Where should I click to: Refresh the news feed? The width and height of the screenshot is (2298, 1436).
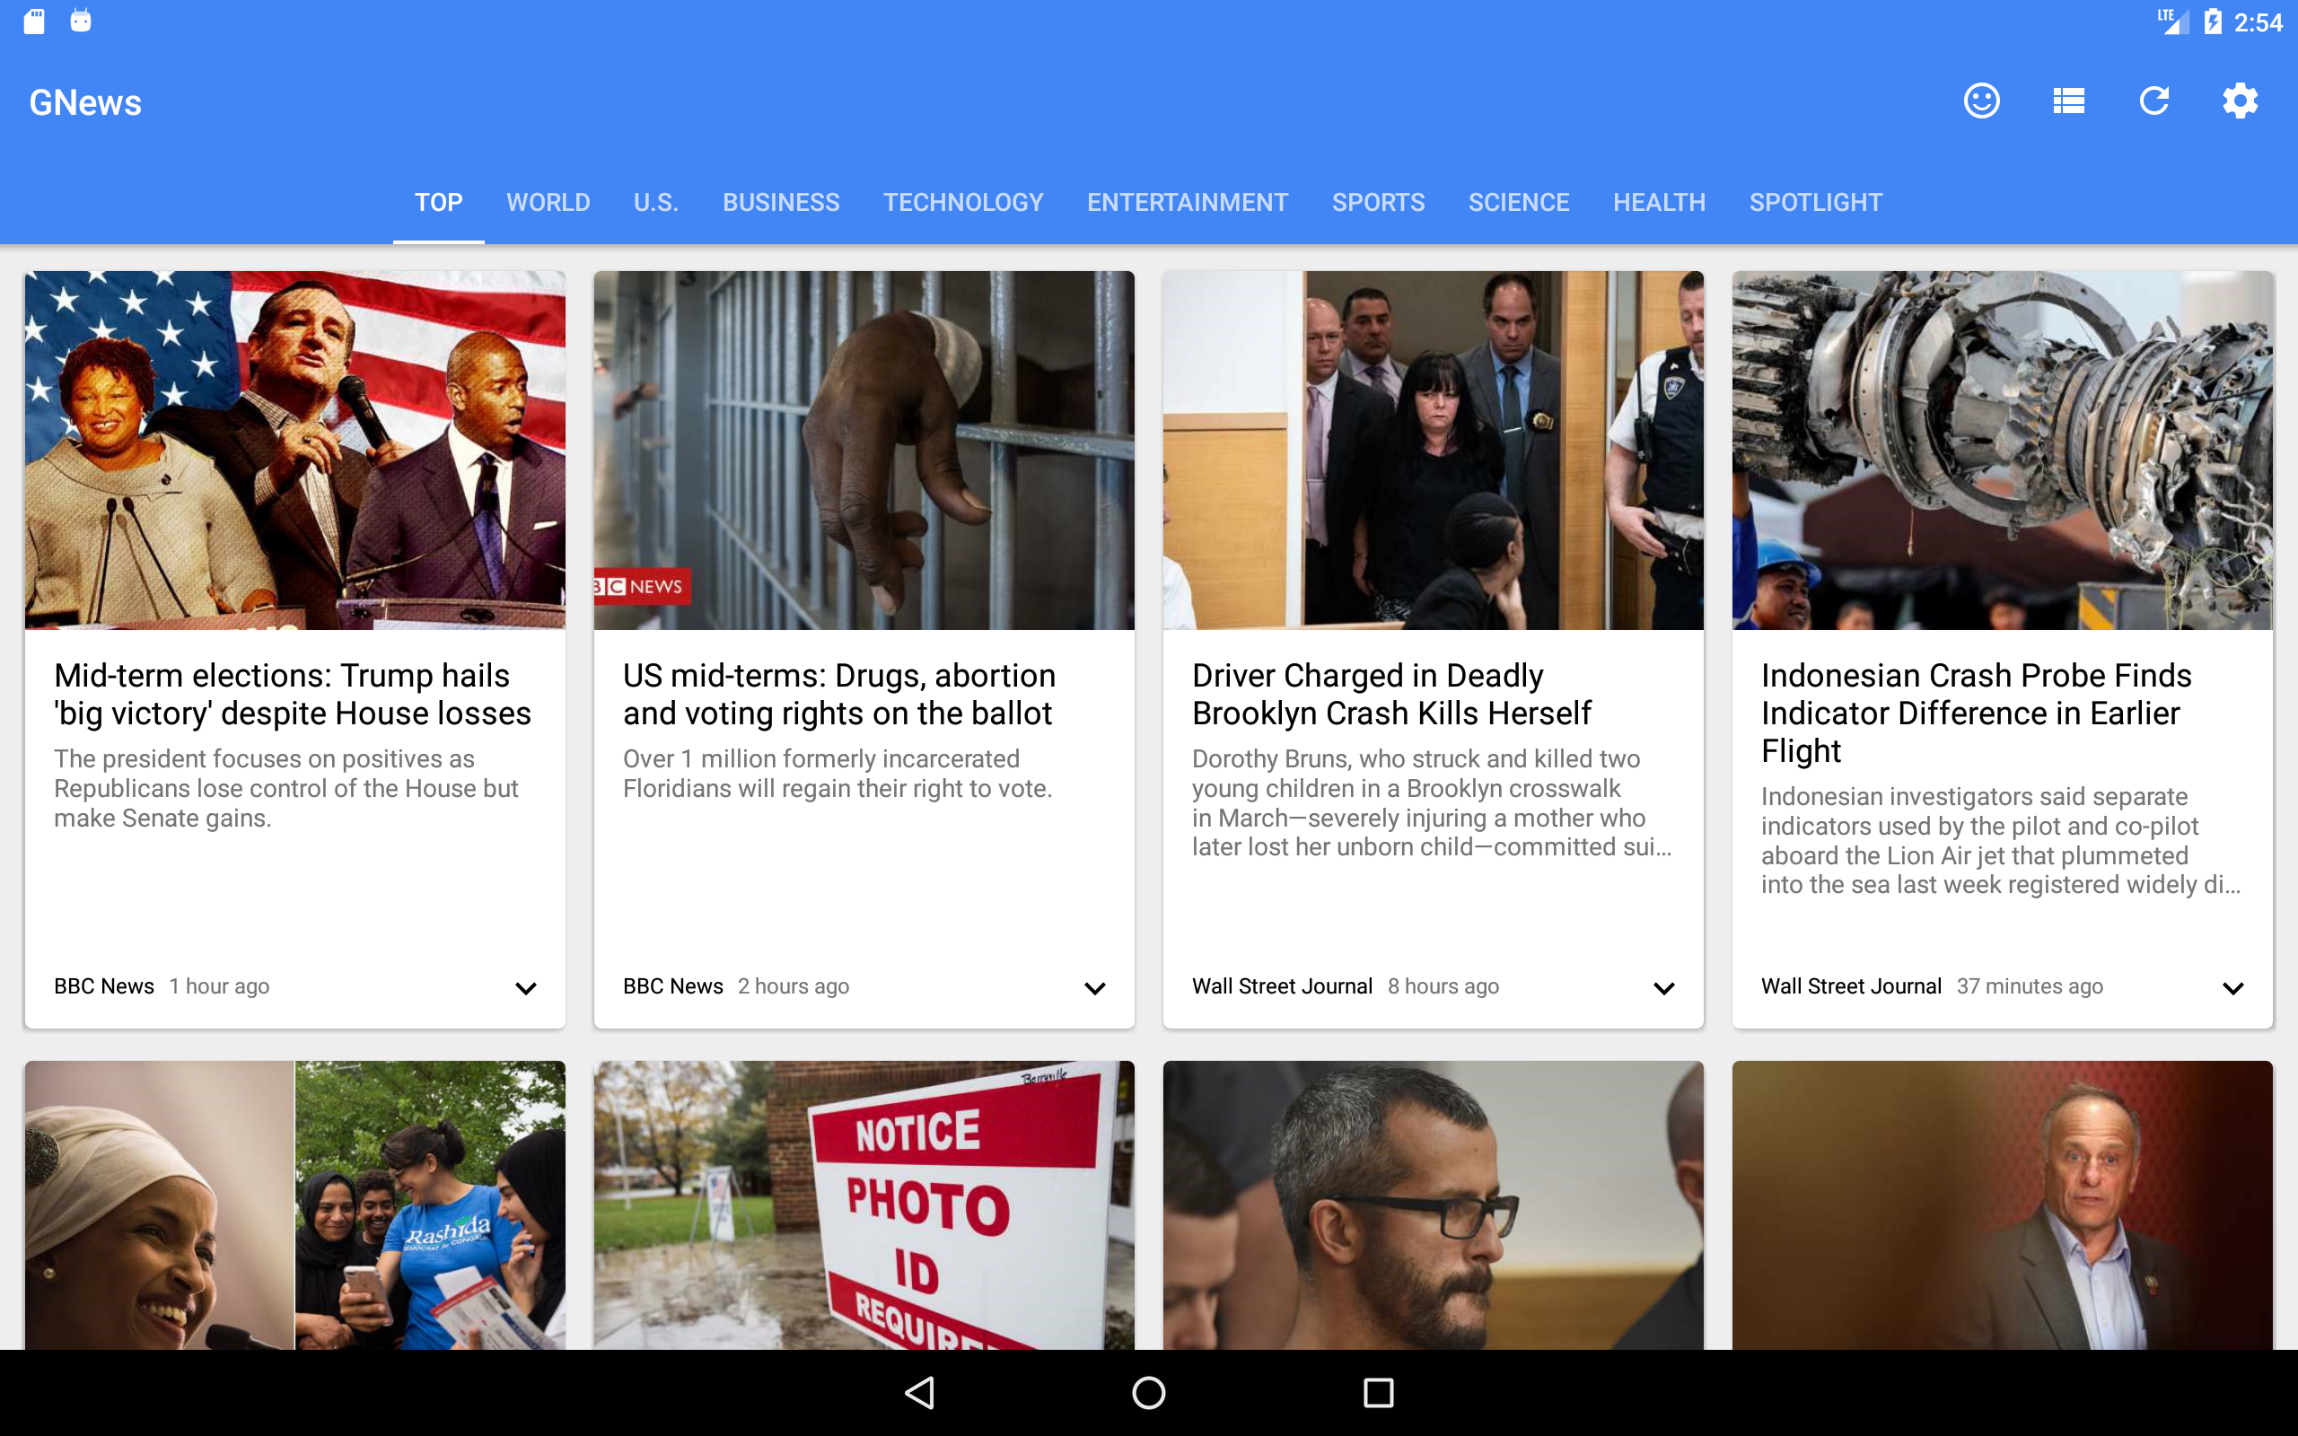2153,100
